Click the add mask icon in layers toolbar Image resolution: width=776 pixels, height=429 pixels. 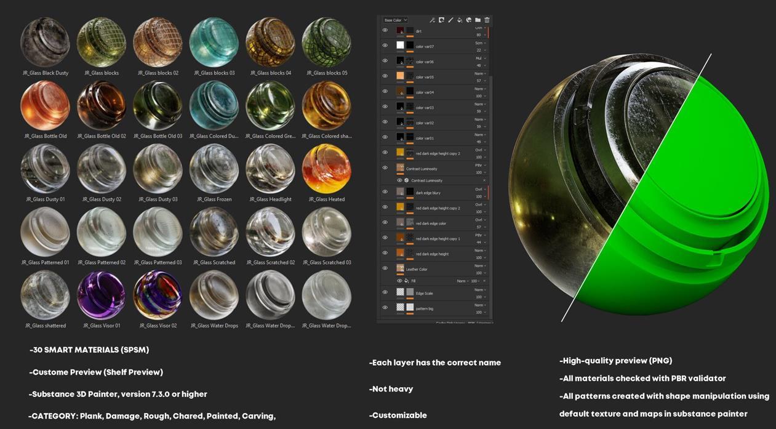(441, 20)
